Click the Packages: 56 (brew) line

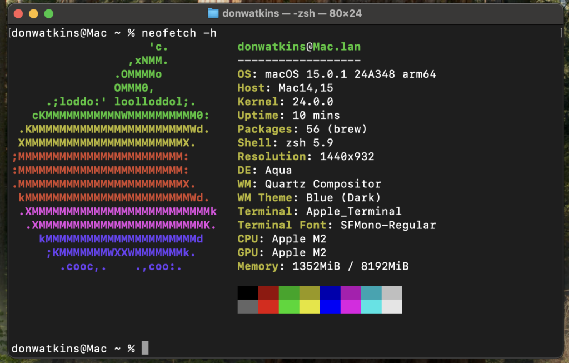302,129
